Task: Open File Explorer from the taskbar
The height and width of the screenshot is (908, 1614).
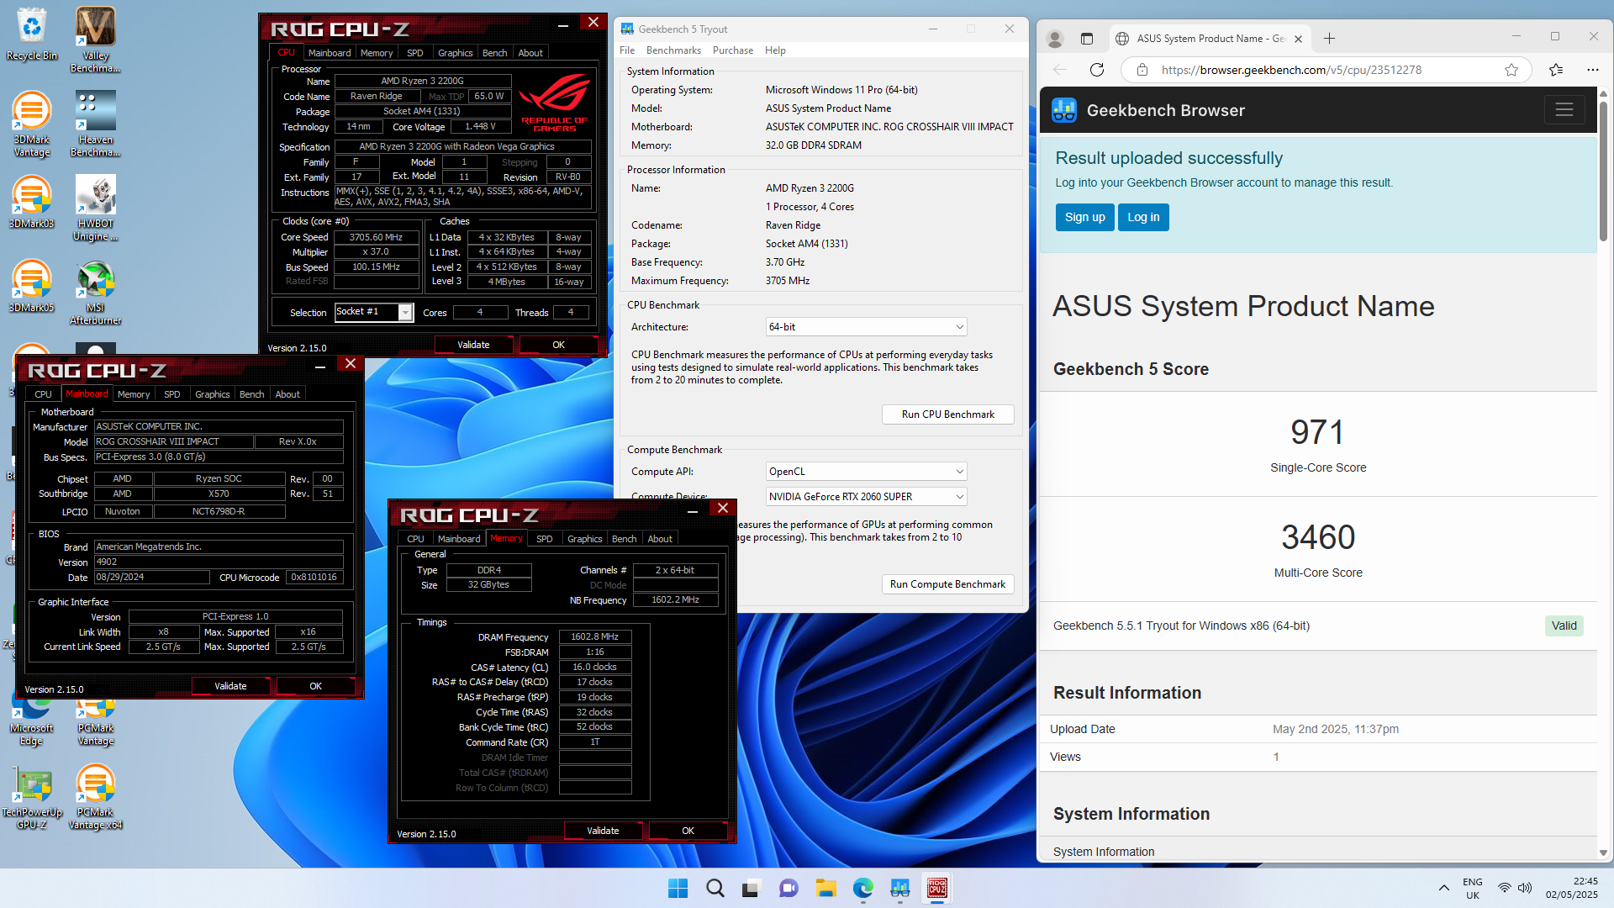Action: (825, 888)
